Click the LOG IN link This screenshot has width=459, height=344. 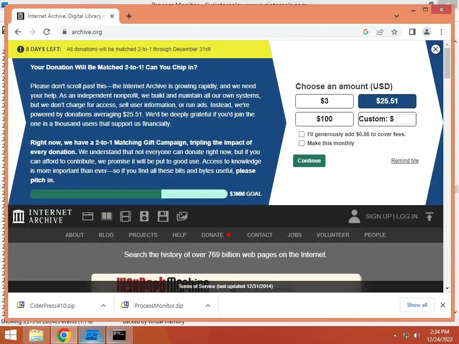(407, 216)
